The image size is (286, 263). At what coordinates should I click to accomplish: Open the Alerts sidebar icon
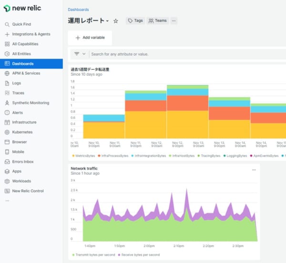pyautogui.click(x=7, y=113)
